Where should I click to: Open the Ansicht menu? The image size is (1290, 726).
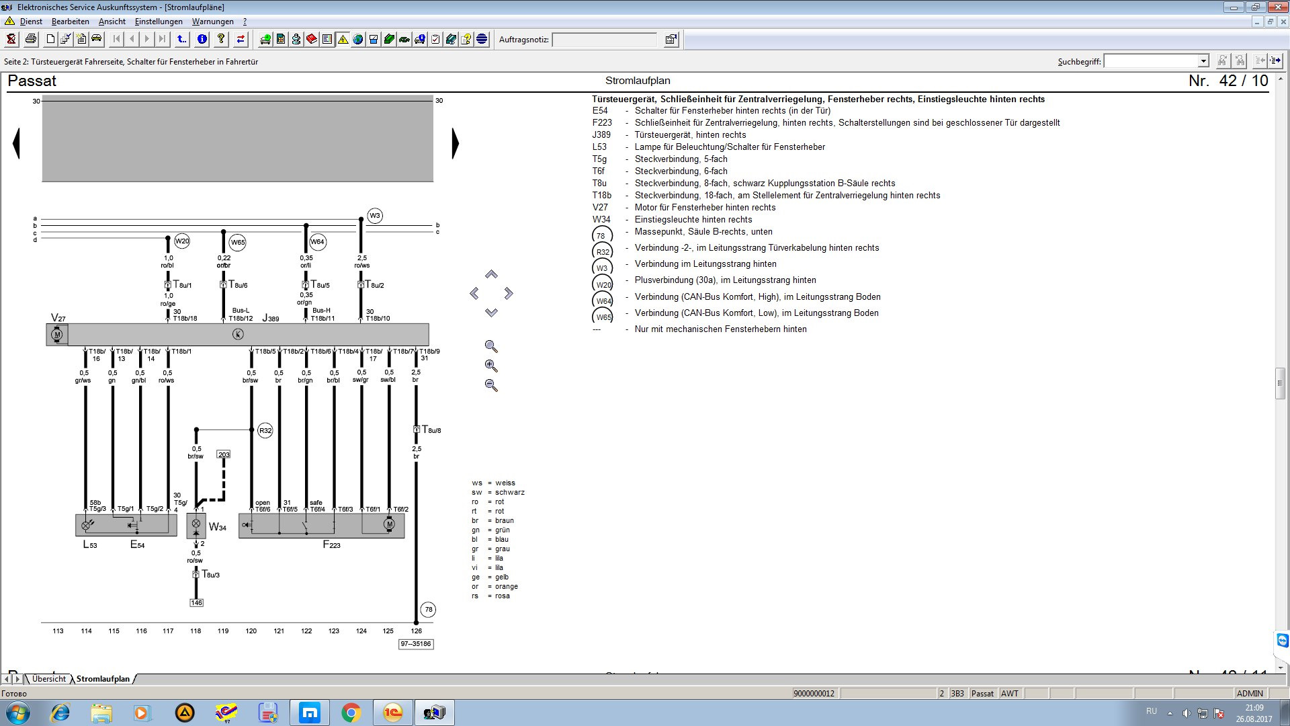pos(112,22)
